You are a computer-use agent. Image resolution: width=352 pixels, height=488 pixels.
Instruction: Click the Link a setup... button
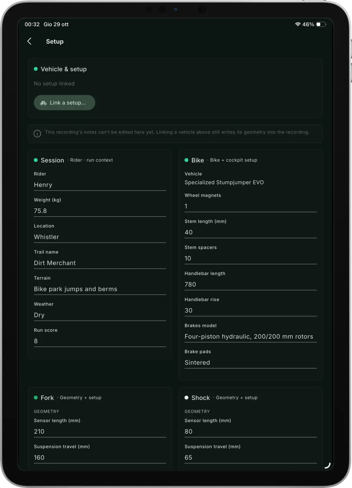click(x=65, y=102)
